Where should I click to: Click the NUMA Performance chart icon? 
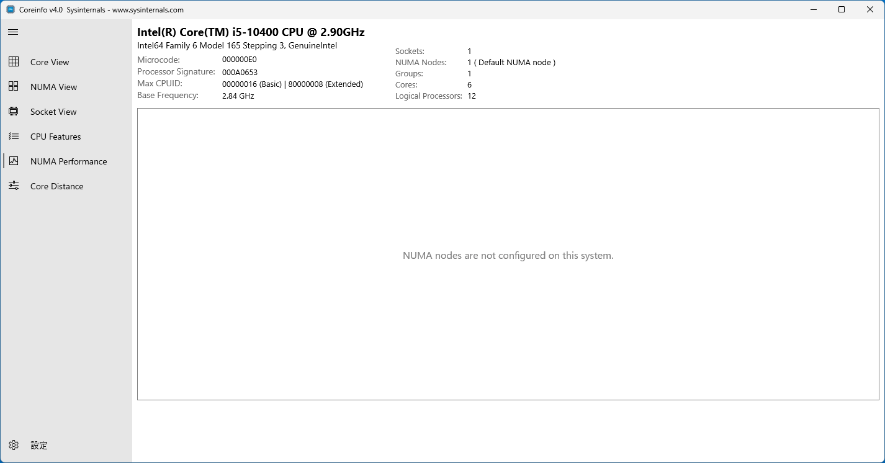tap(14, 161)
